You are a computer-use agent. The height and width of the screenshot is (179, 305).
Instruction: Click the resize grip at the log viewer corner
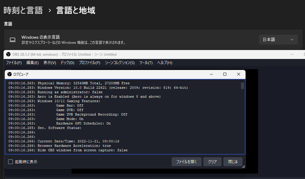point(243,166)
